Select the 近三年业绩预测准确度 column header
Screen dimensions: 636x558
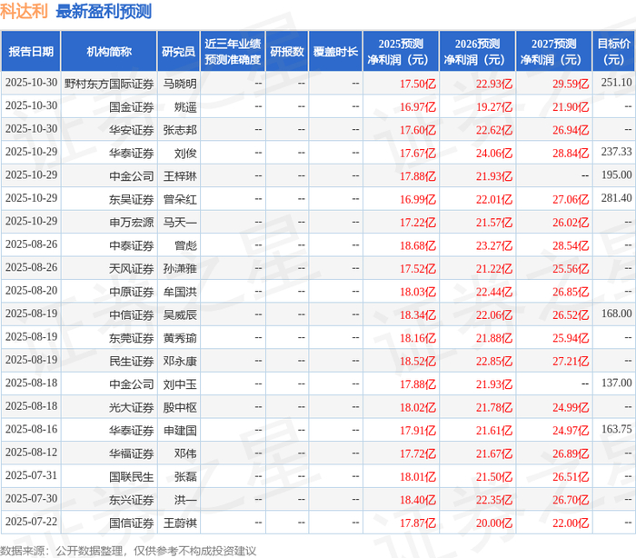pyautogui.click(x=233, y=52)
